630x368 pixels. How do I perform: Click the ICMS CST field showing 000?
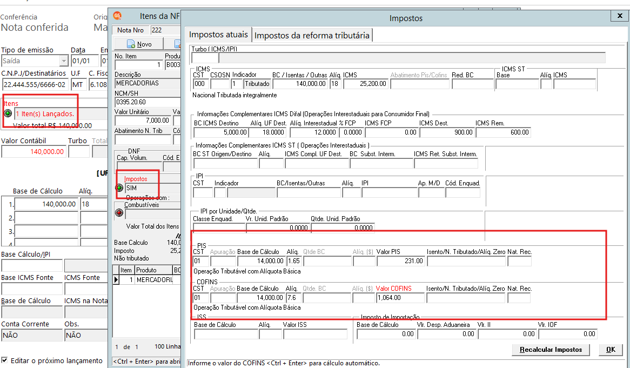pos(201,84)
